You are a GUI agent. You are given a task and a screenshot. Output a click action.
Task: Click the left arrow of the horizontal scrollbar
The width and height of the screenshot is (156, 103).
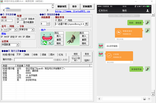click(x=4, y=10)
